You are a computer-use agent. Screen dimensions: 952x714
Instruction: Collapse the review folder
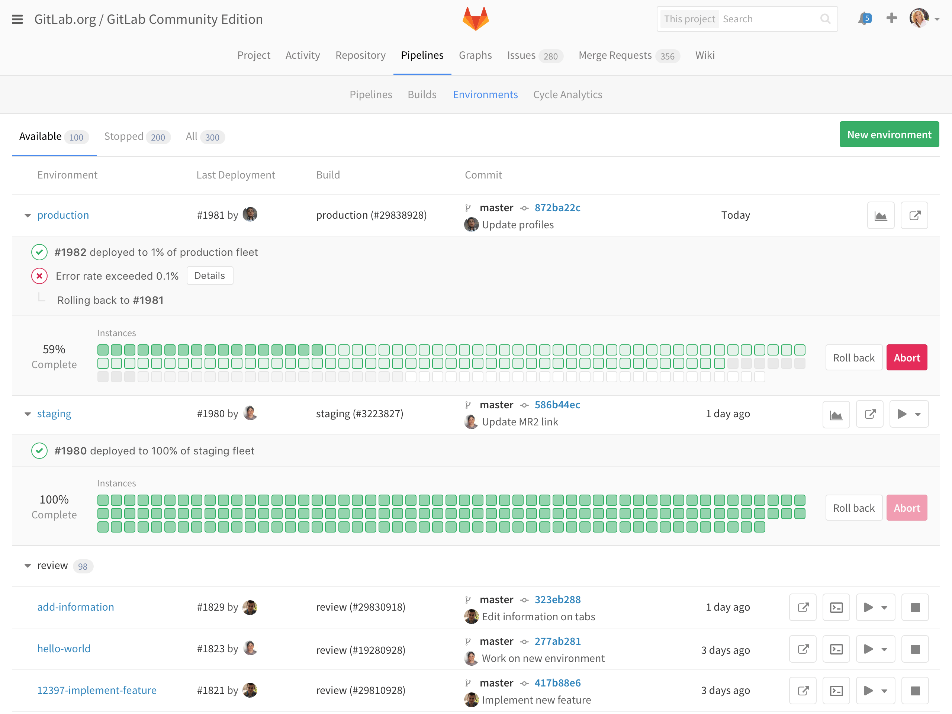[28, 566]
